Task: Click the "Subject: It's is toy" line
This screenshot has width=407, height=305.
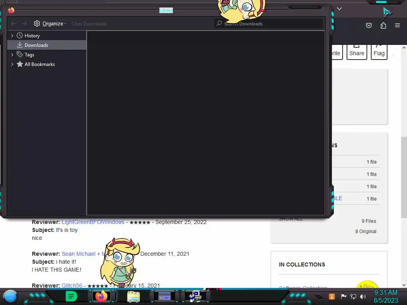Action: pos(55,230)
